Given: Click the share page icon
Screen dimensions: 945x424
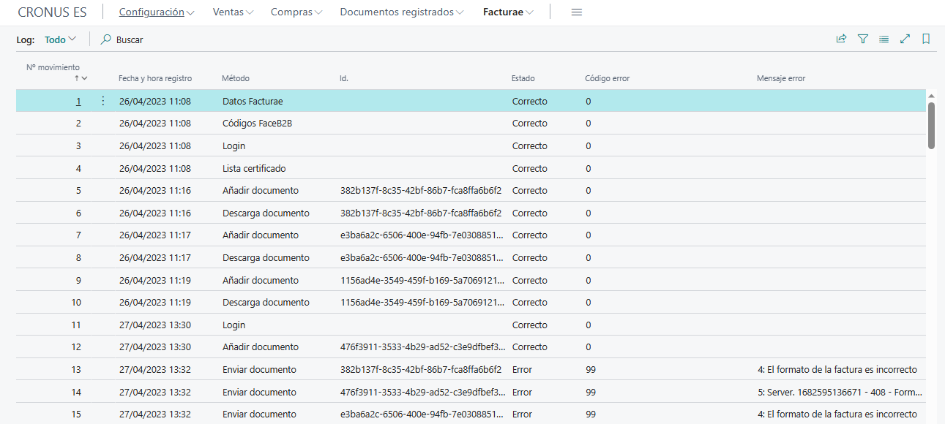Looking at the screenshot, I should (x=841, y=39).
